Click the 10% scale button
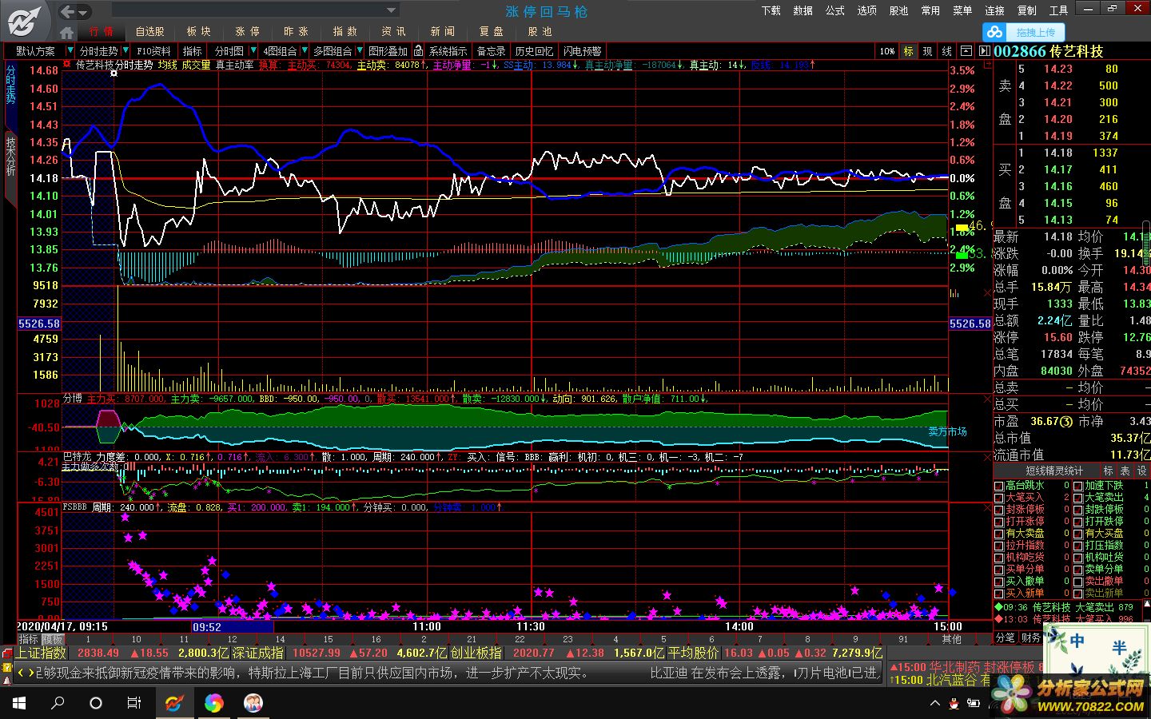The height and width of the screenshot is (719, 1151). (887, 50)
